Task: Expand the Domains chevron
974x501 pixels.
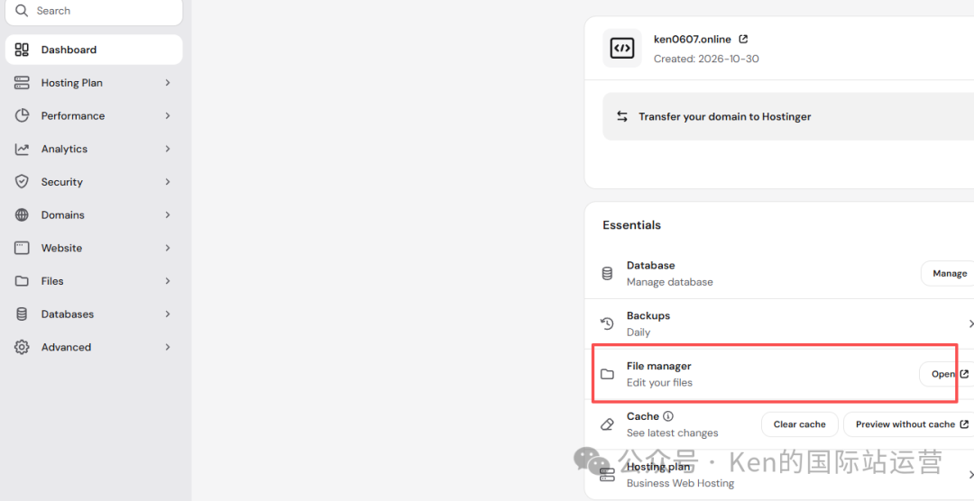Action: coord(168,214)
